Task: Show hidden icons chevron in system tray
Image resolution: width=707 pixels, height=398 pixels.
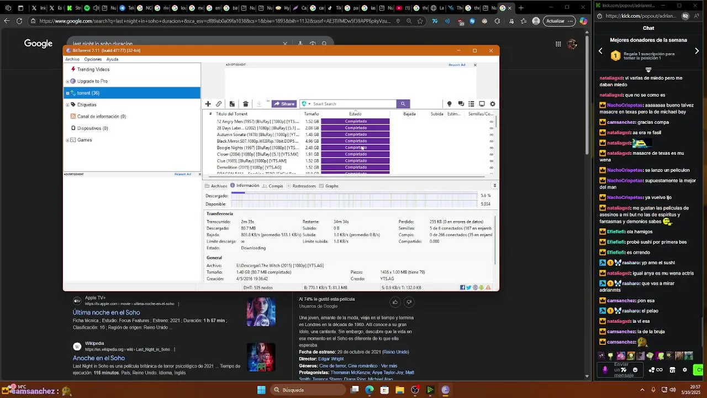Action: pyautogui.click(x=642, y=390)
